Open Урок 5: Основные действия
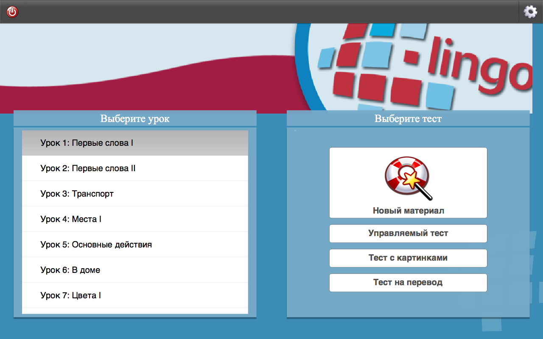This screenshot has width=543, height=339. click(135, 245)
